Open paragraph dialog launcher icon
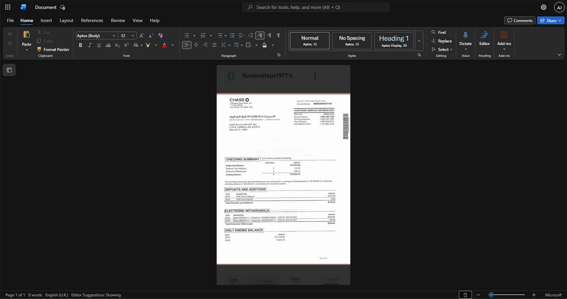The width and height of the screenshot is (567, 299). [279, 55]
